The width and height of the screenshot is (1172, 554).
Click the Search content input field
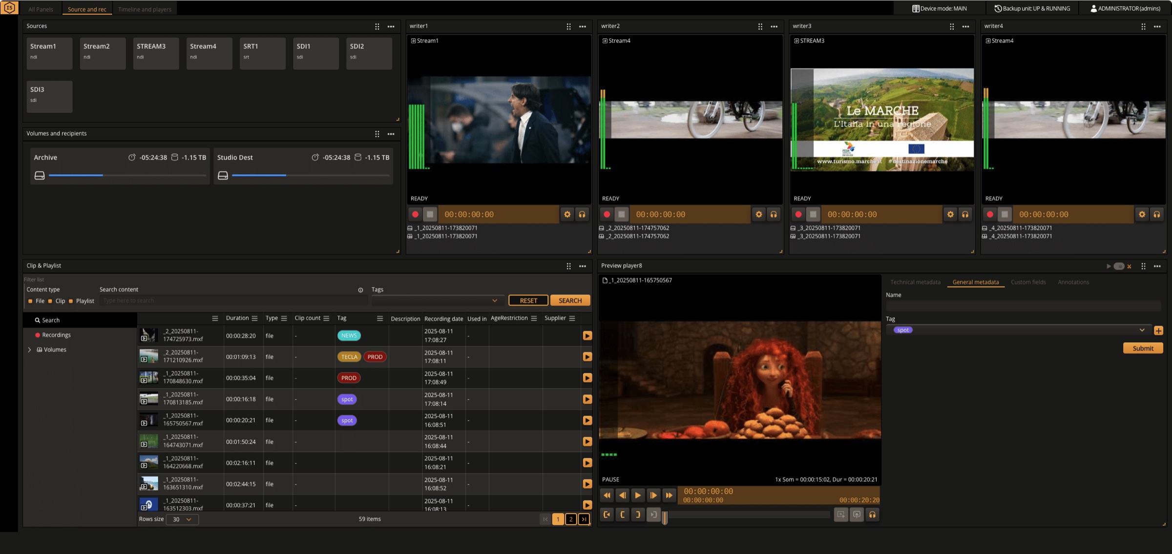[233, 301]
